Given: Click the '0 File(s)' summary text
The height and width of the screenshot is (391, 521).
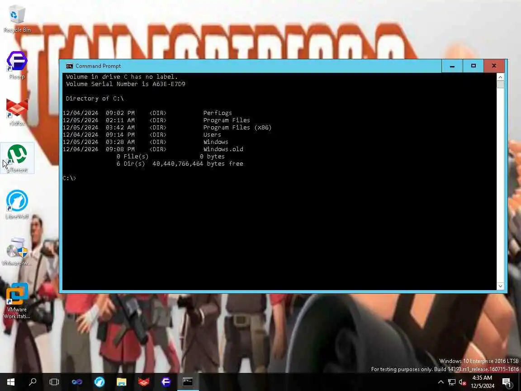Looking at the screenshot, I should pyautogui.click(x=133, y=156).
